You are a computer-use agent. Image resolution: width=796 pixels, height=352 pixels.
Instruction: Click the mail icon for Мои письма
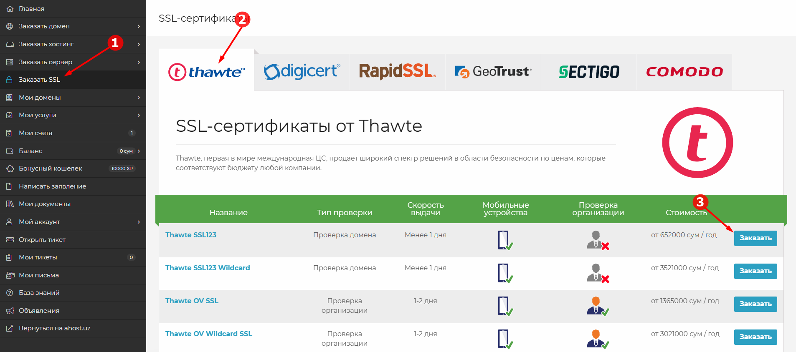click(x=10, y=275)
